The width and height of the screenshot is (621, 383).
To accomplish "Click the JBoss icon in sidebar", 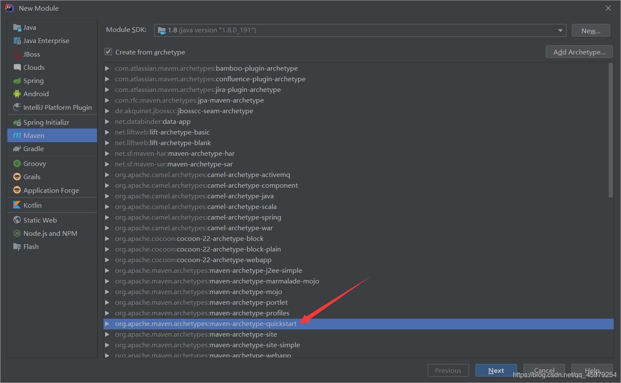I will click(x=17, y=54).
